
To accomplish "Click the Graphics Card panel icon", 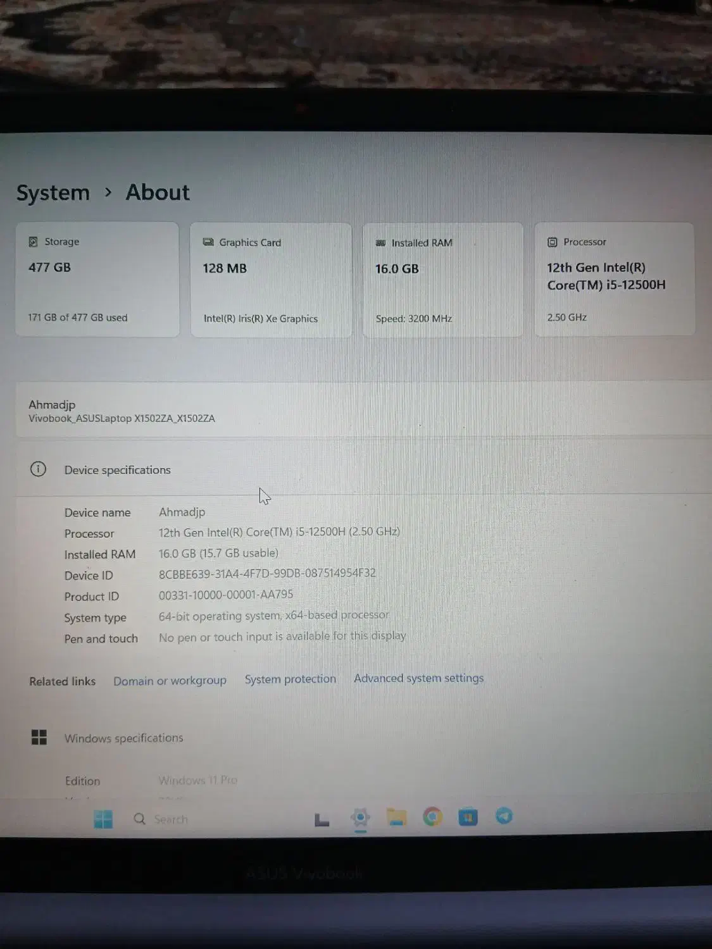I will [x=207, y=242].
